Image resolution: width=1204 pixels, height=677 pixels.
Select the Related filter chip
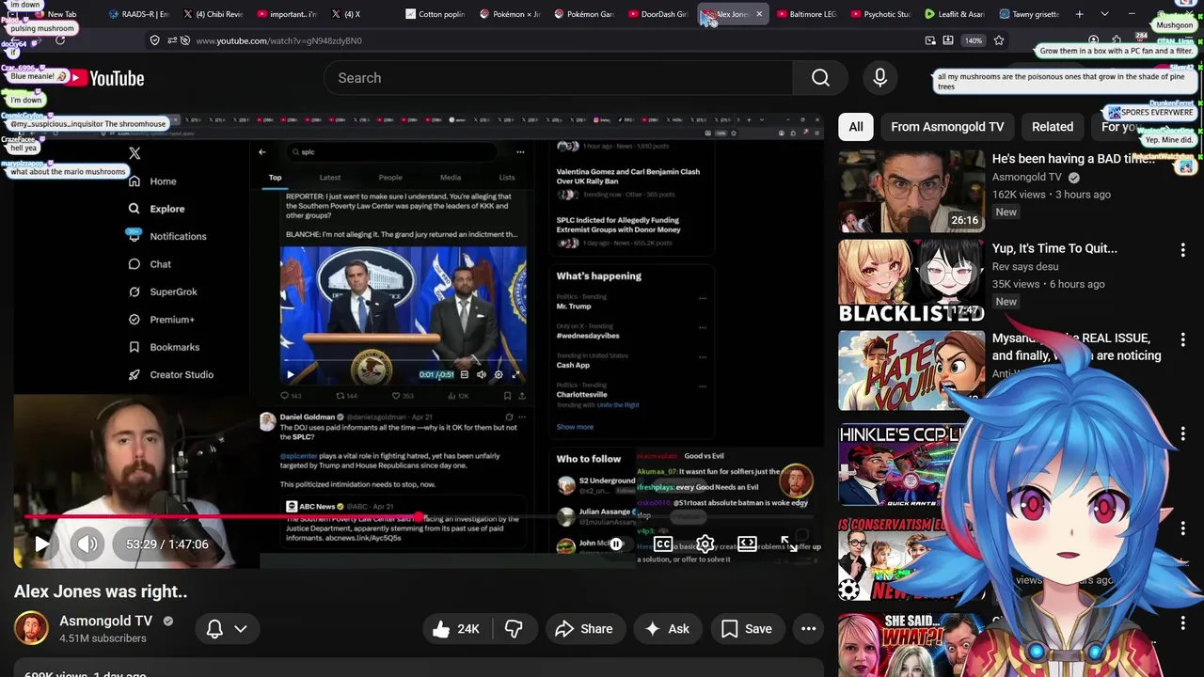pyautogui.click(x=1053, y=126)
